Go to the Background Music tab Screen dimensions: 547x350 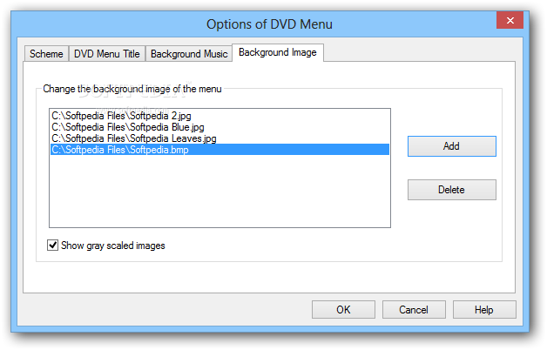[189, 54]
